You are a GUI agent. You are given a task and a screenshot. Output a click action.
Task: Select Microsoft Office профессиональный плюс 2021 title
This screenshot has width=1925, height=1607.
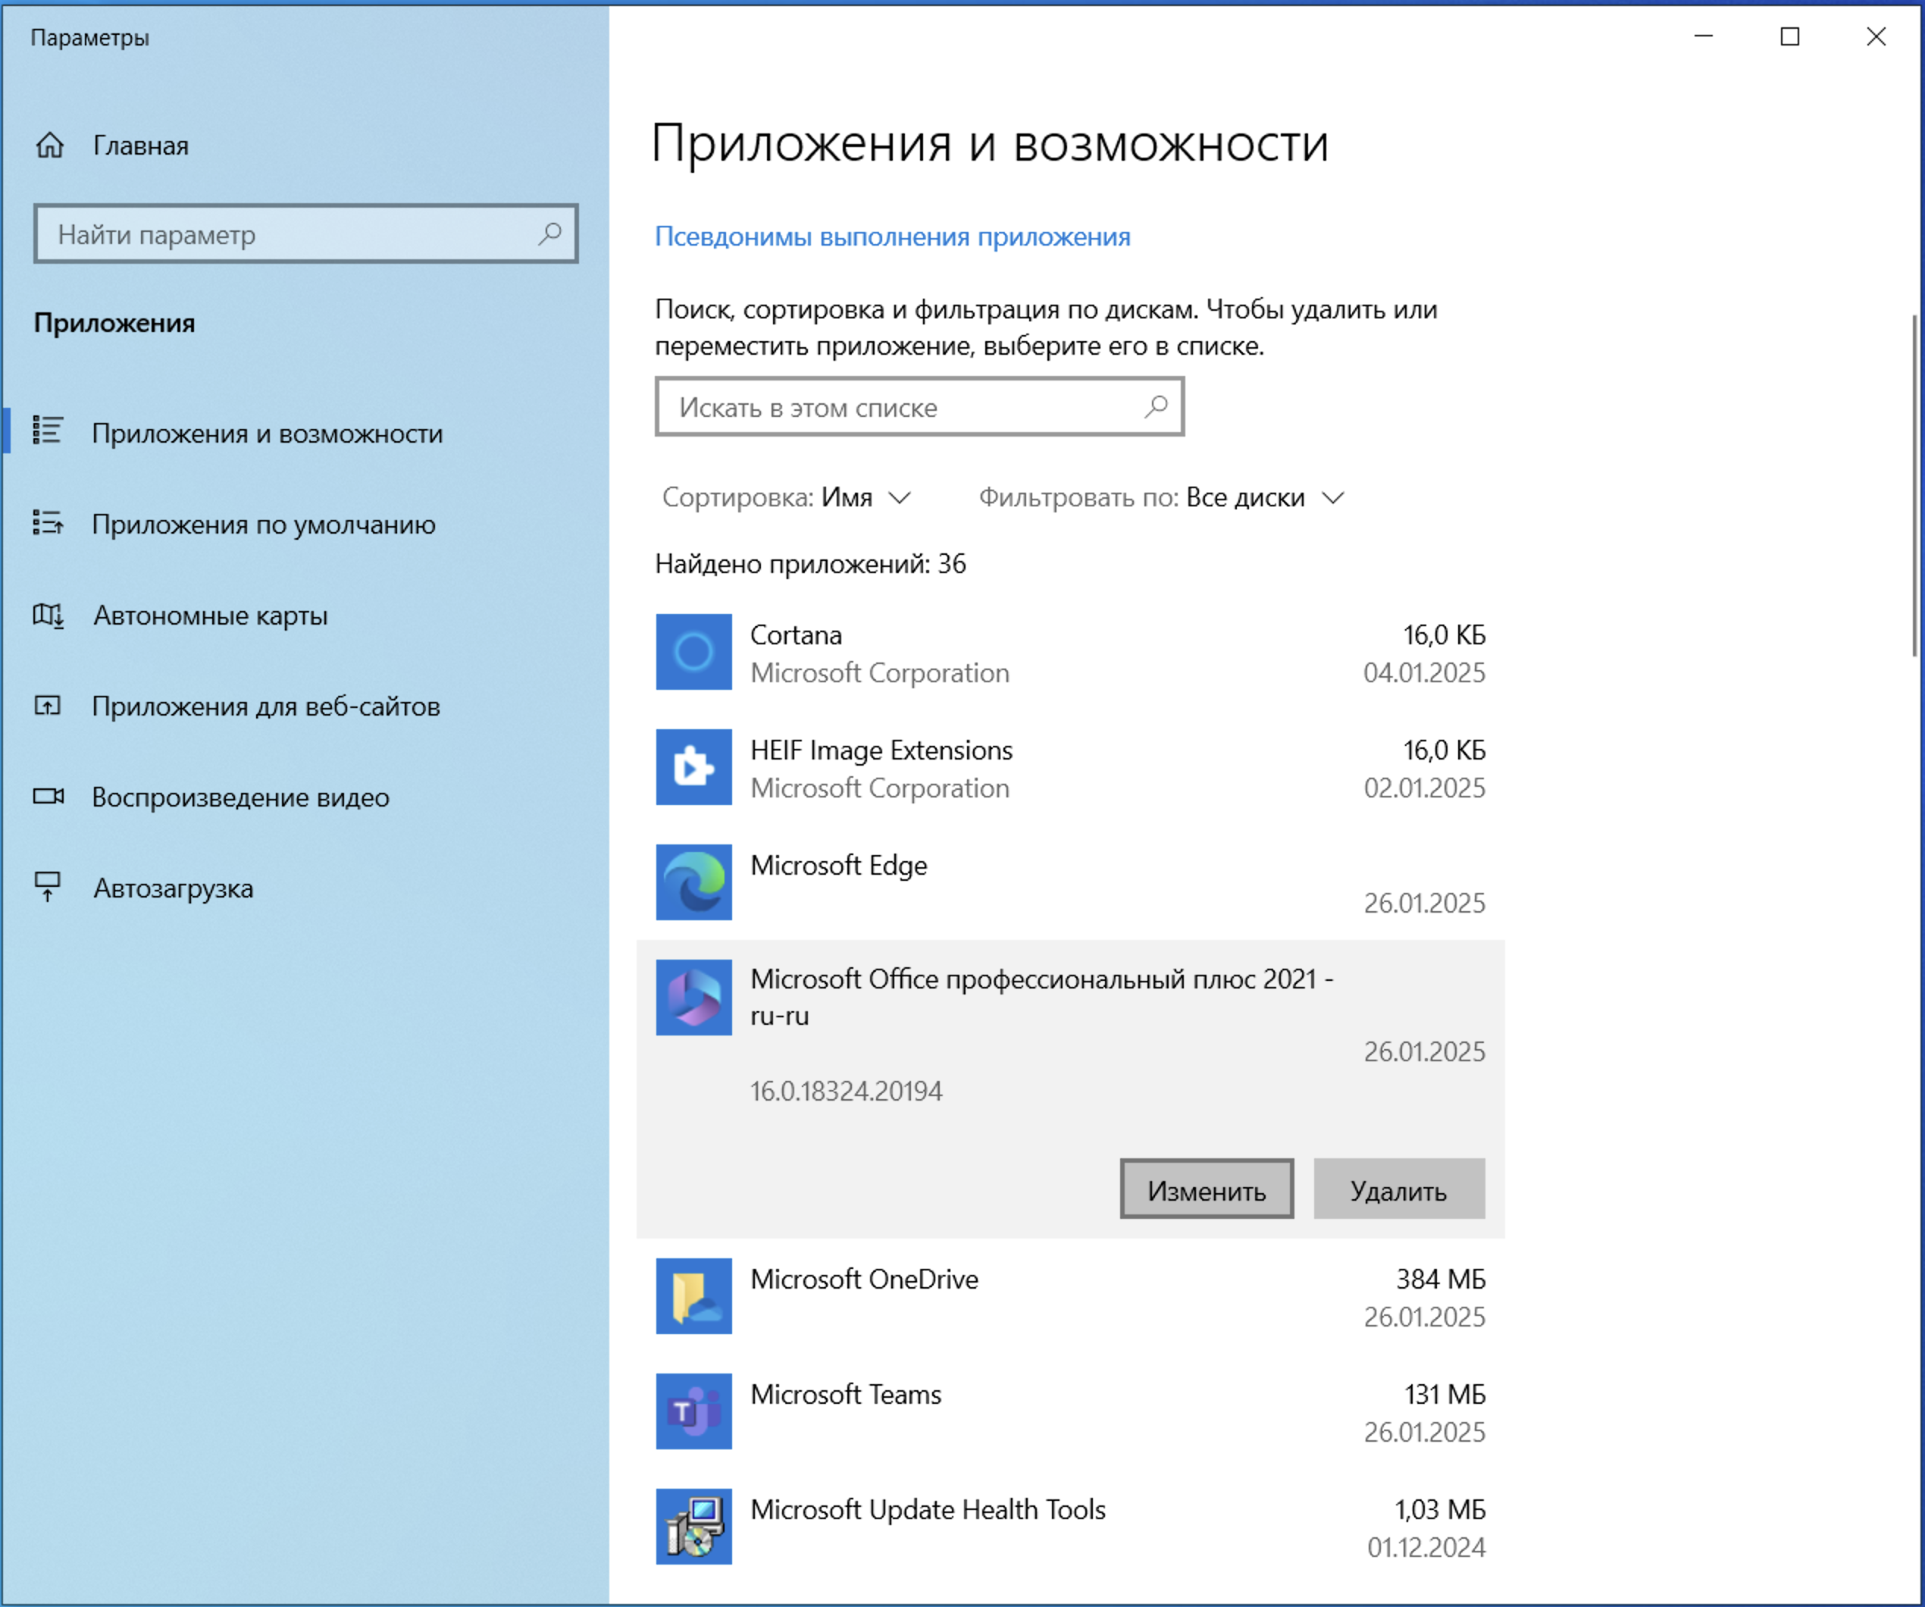tap(1042, 997)
